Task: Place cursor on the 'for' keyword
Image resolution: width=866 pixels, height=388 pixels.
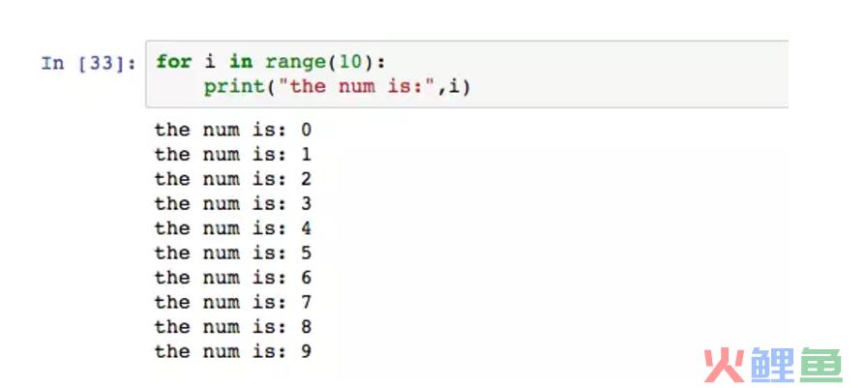Action: pyautogui.click(x=174, y=62)
